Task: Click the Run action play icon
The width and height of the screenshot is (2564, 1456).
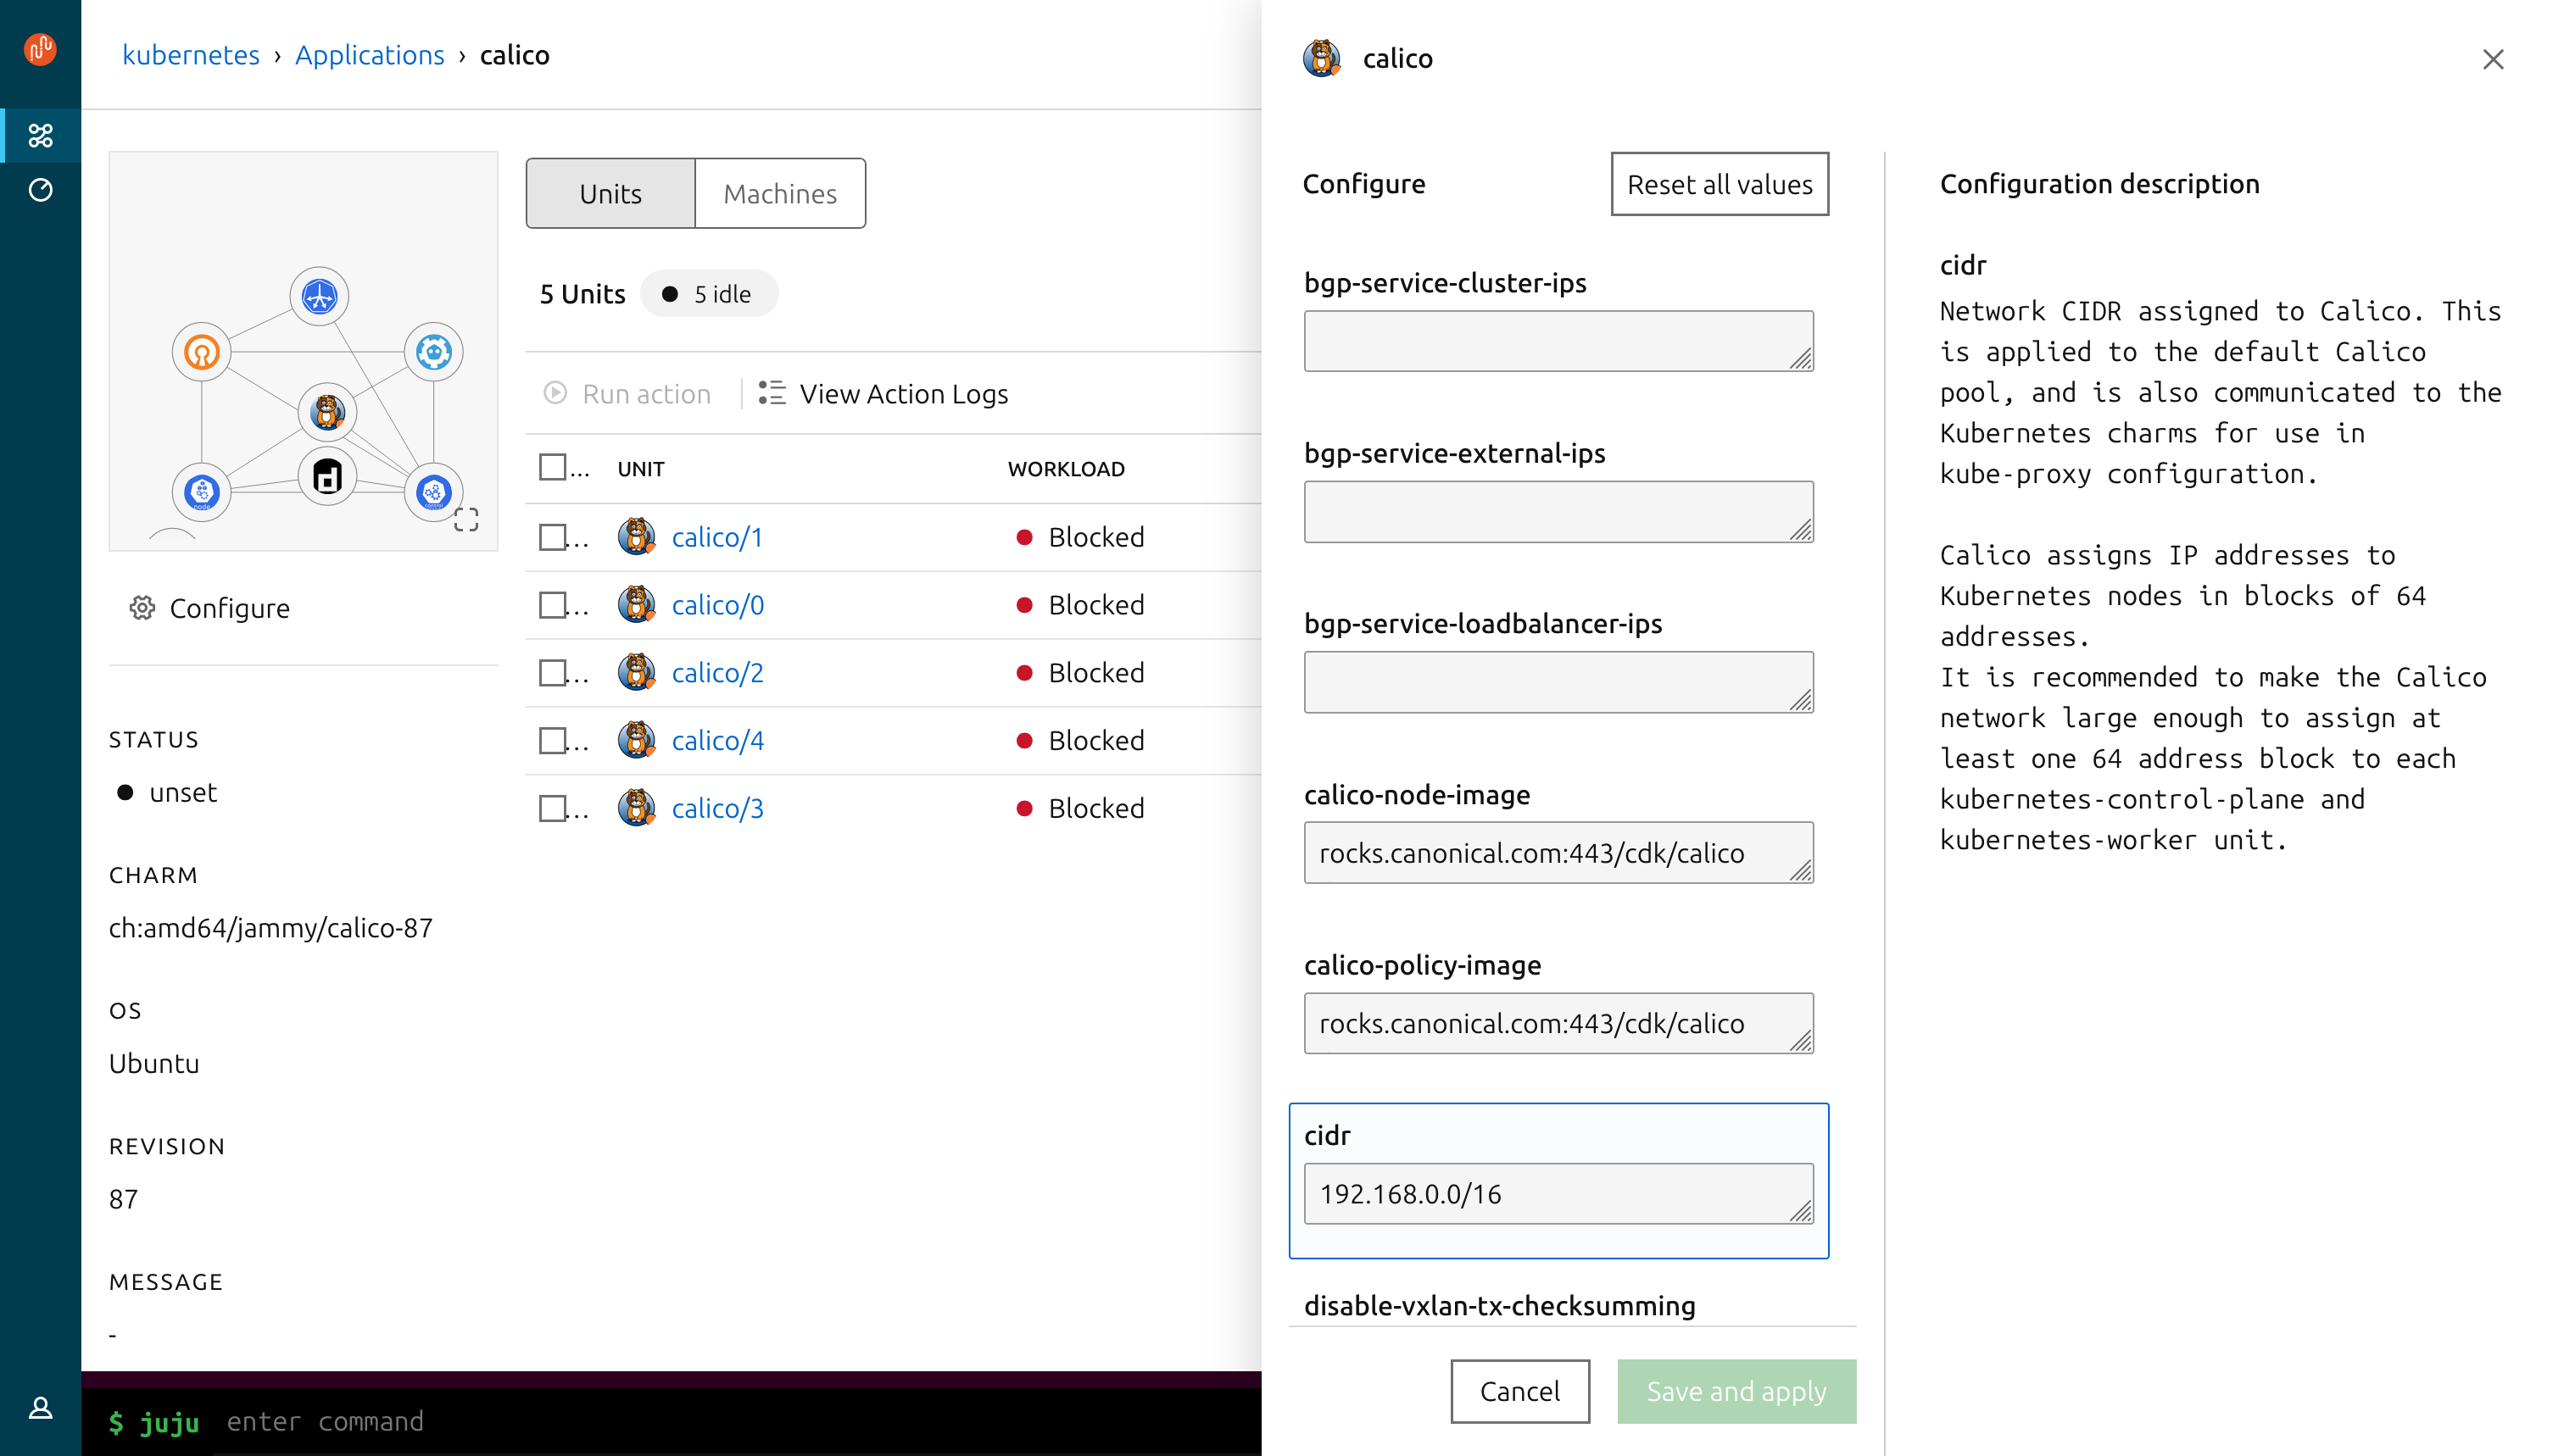Action: click(555, 393)
